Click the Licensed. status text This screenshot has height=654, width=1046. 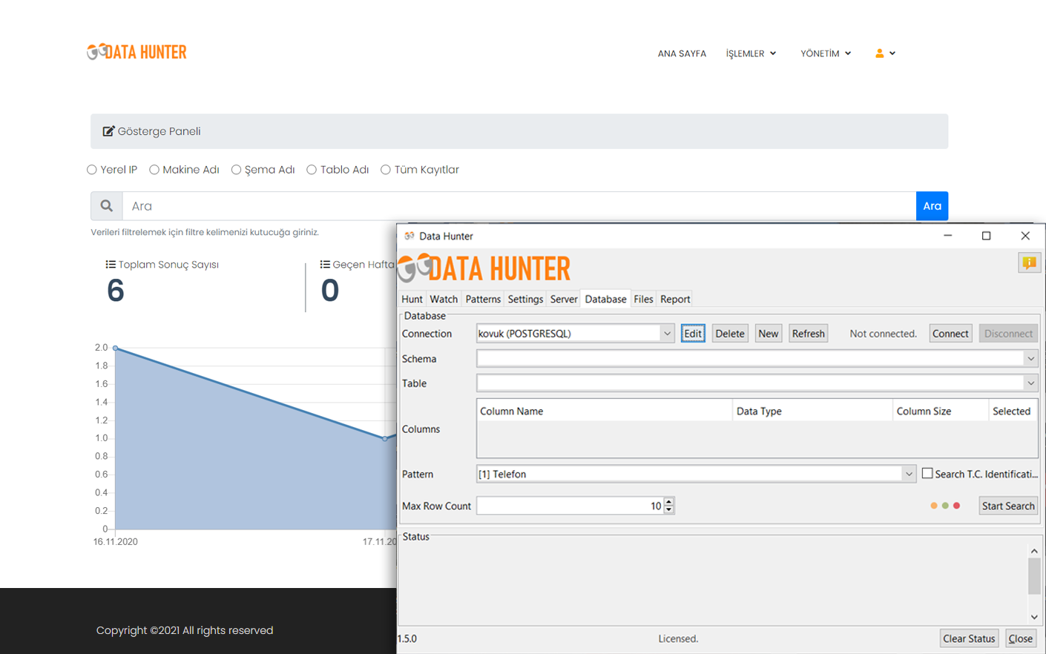678,638
